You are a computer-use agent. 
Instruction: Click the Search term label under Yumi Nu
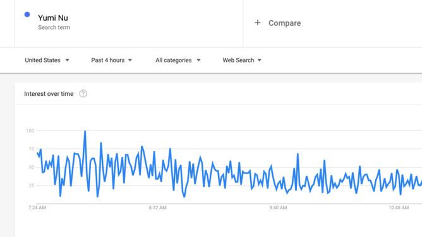[x=54, y=27]
